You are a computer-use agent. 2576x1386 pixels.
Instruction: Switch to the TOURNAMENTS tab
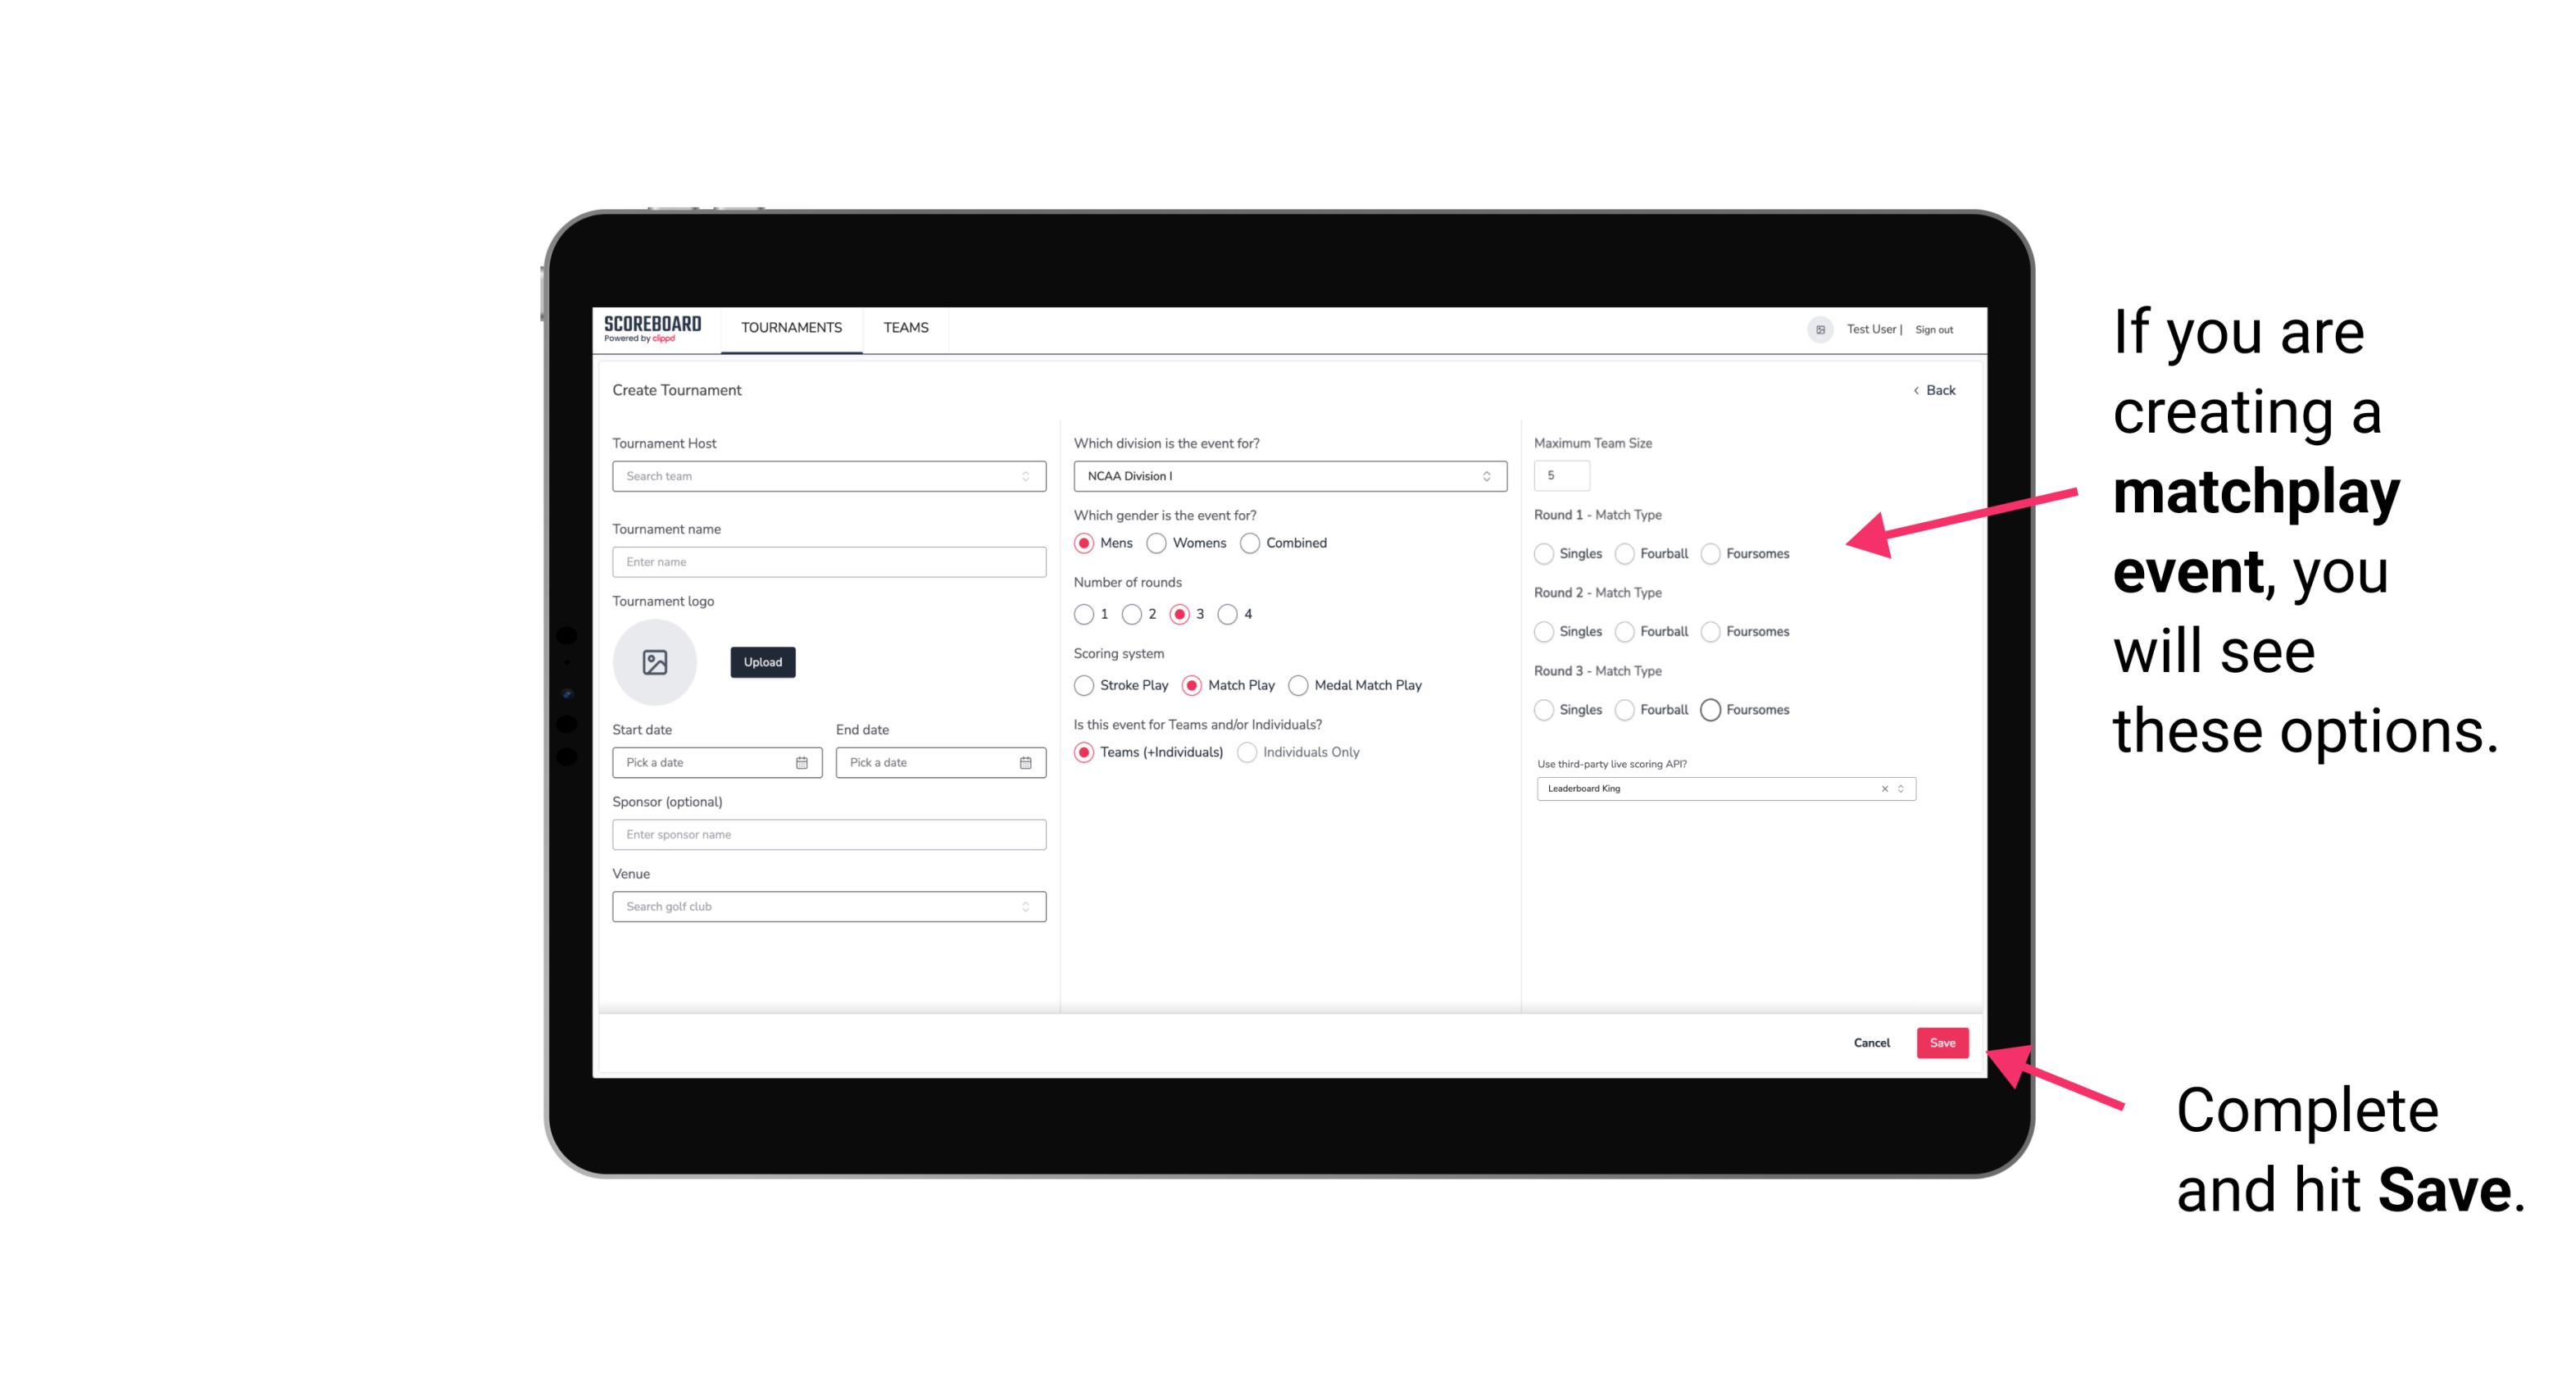click(790, 328)
